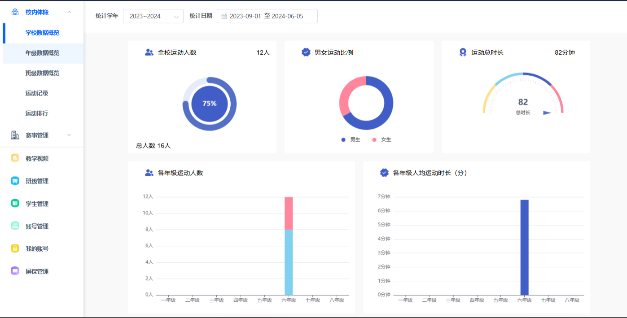Image resolution: width=627 pixels, height=318 pixels.
Task: Click the 统计学年 label
Action: point(107,16)
